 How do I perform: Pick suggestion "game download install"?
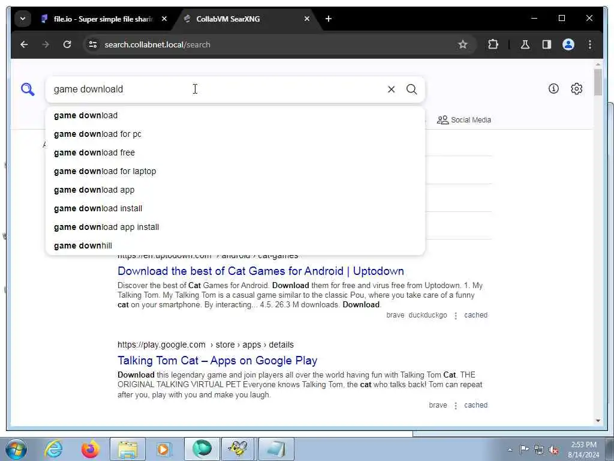pyautogui.click(x=235, y=208)
